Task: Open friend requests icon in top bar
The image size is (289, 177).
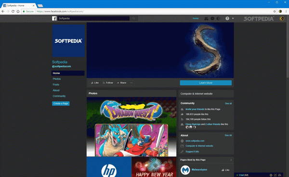Action: click(206, 18)
